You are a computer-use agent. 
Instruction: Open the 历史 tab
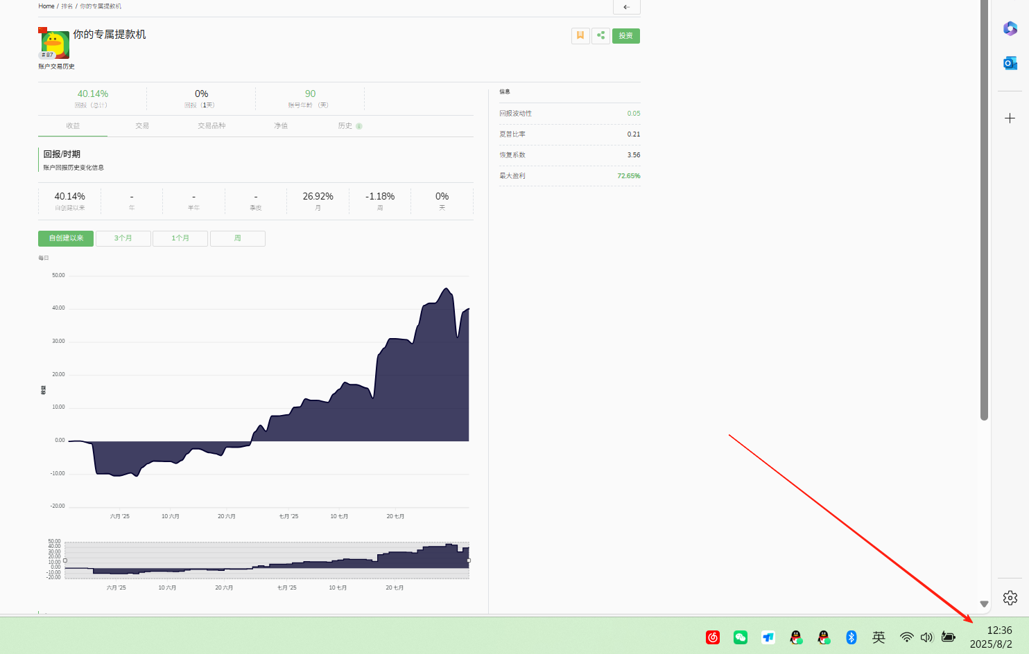tap(345, 126)
